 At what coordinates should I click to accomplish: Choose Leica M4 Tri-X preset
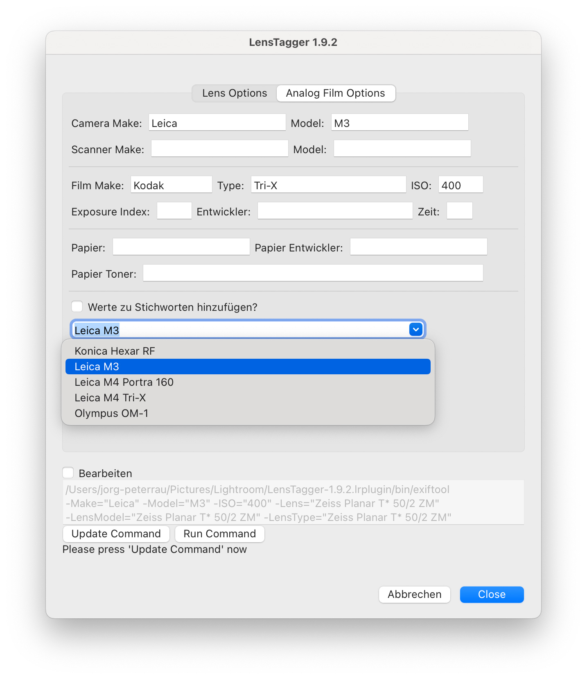pos(248,398)
